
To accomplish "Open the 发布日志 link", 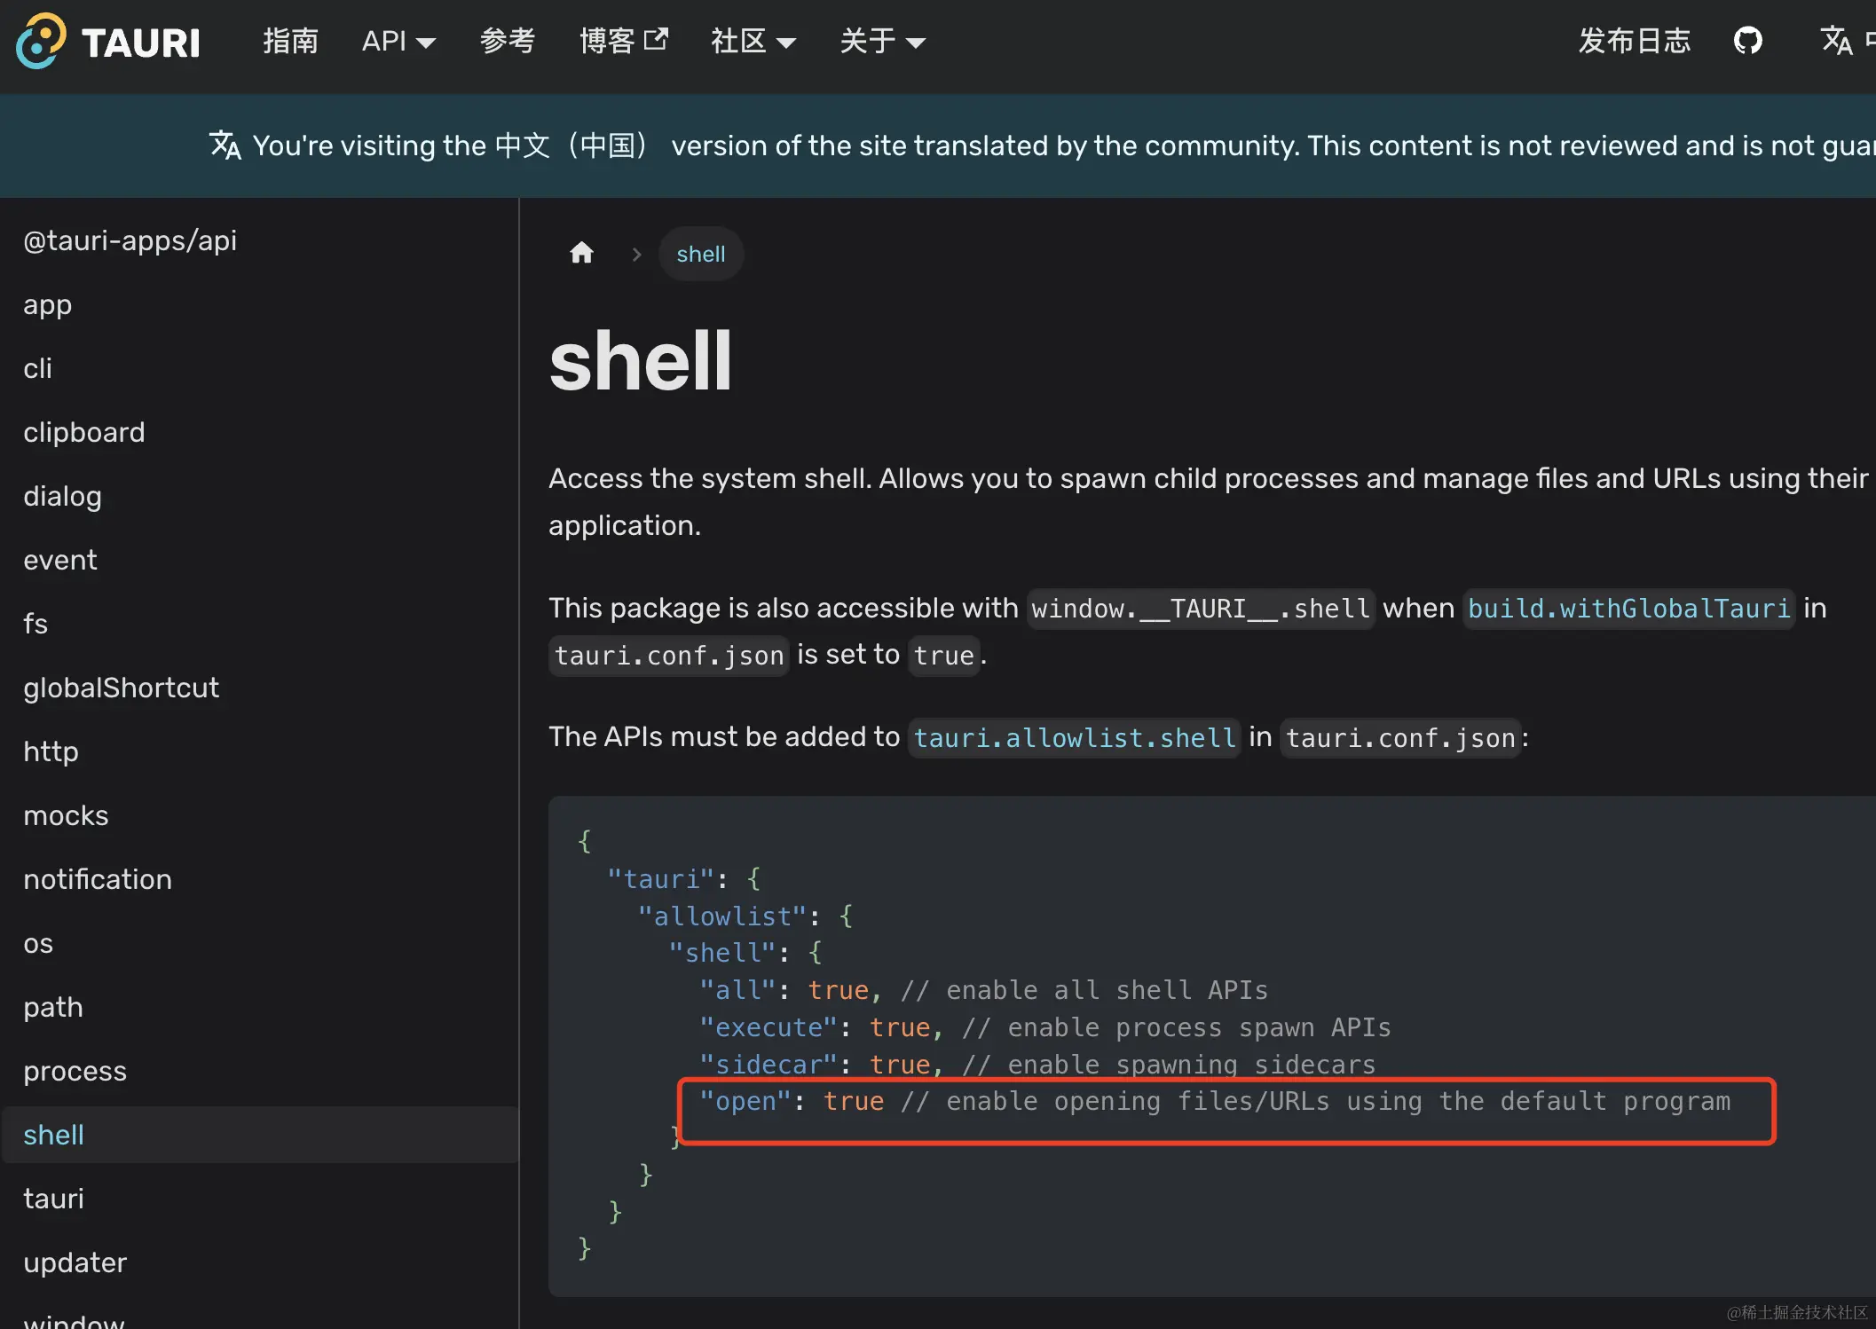I will (x=1634, y=41).
